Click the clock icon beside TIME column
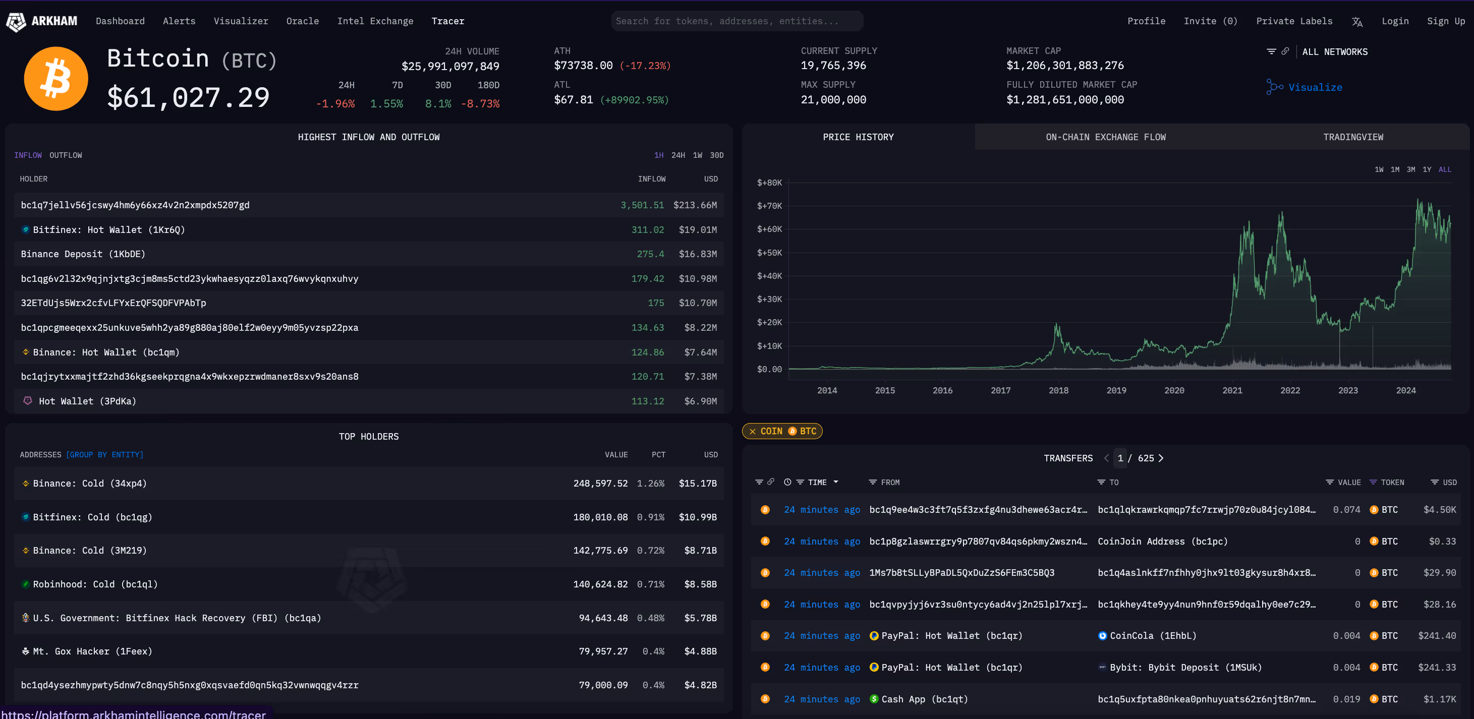This screenshot has width=1474, height=719. click(x=787, y=482)
